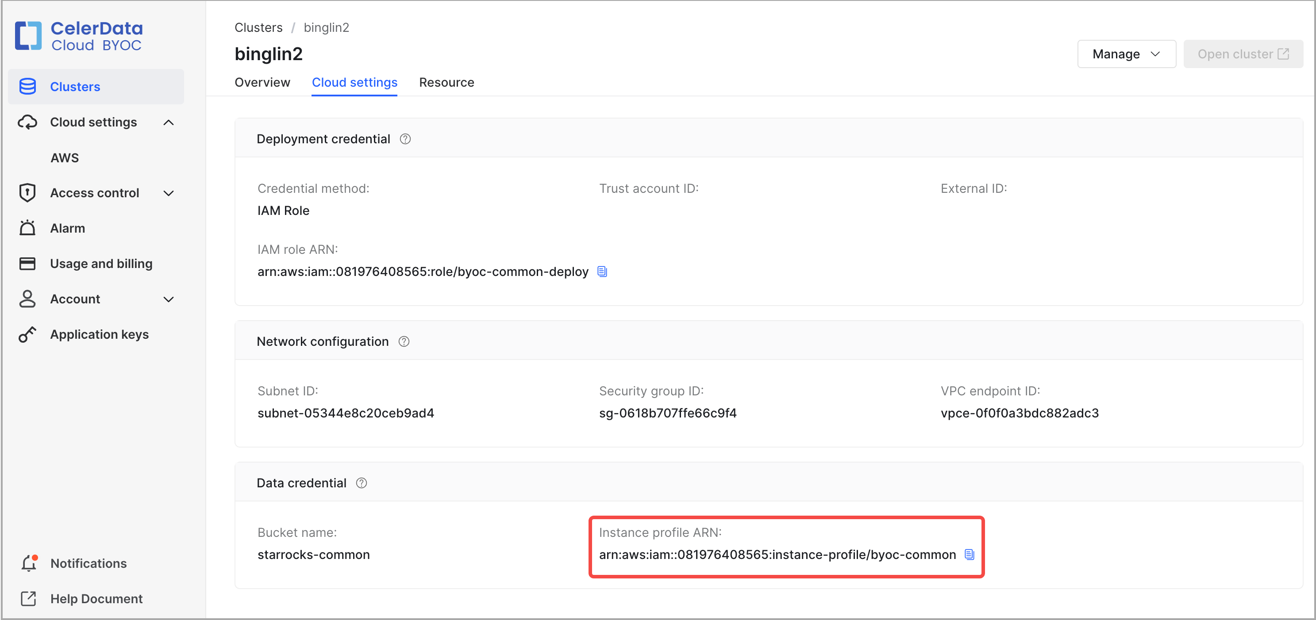Collapse the Cloud settings section
This screenshot has width=1316, height=620.
coord(169,122)
